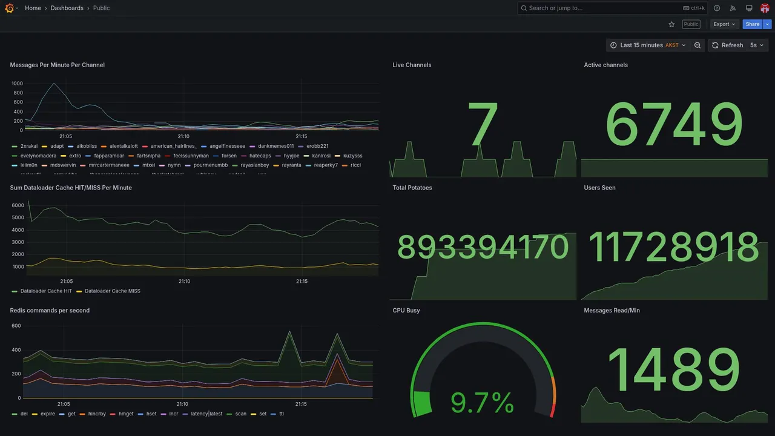This screenshot has width=775, height=436.
Task: Click the evelynomadera legend color swatch
Action: pyautogui.click(x=15, y=156)
